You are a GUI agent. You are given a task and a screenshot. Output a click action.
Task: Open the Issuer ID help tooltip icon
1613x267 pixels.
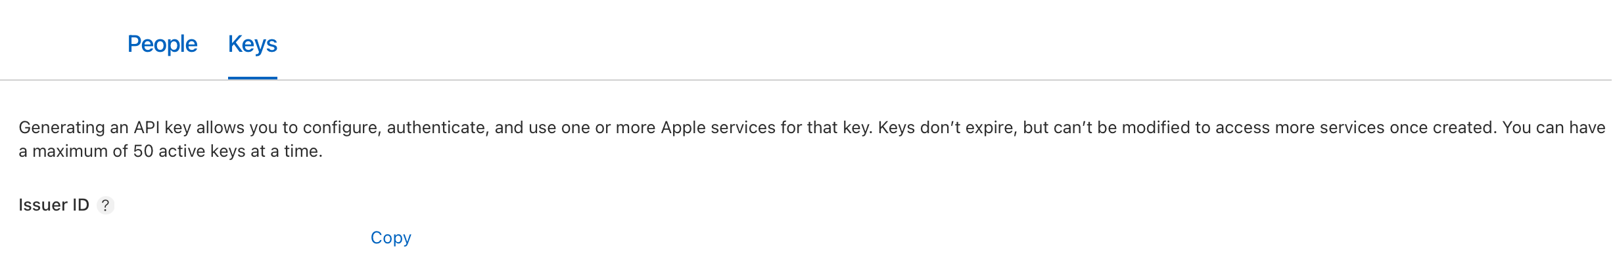click(105, 205)
